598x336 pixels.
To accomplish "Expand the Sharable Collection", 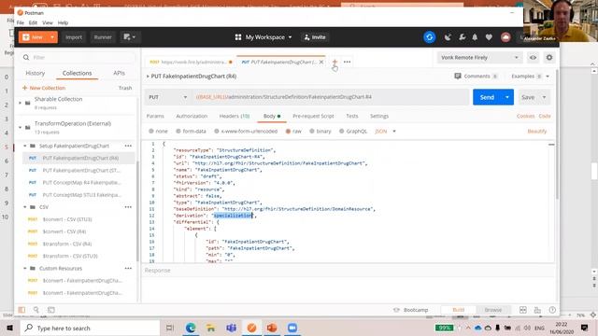I will [21, 103].
